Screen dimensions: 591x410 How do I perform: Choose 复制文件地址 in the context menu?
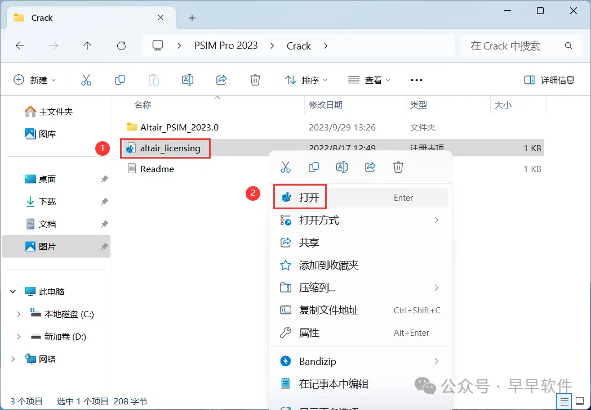click(x=360, y=310)
